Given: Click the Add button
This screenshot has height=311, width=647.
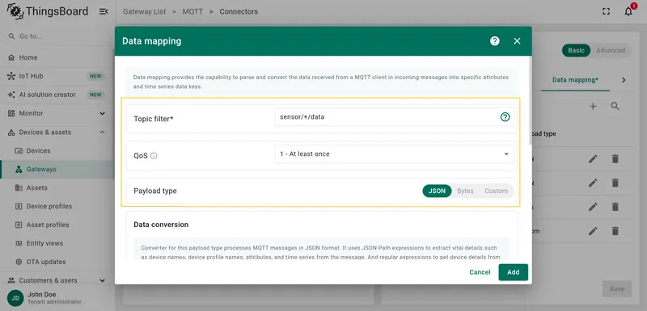Looking at the screenshot, I should click(514, 272).
